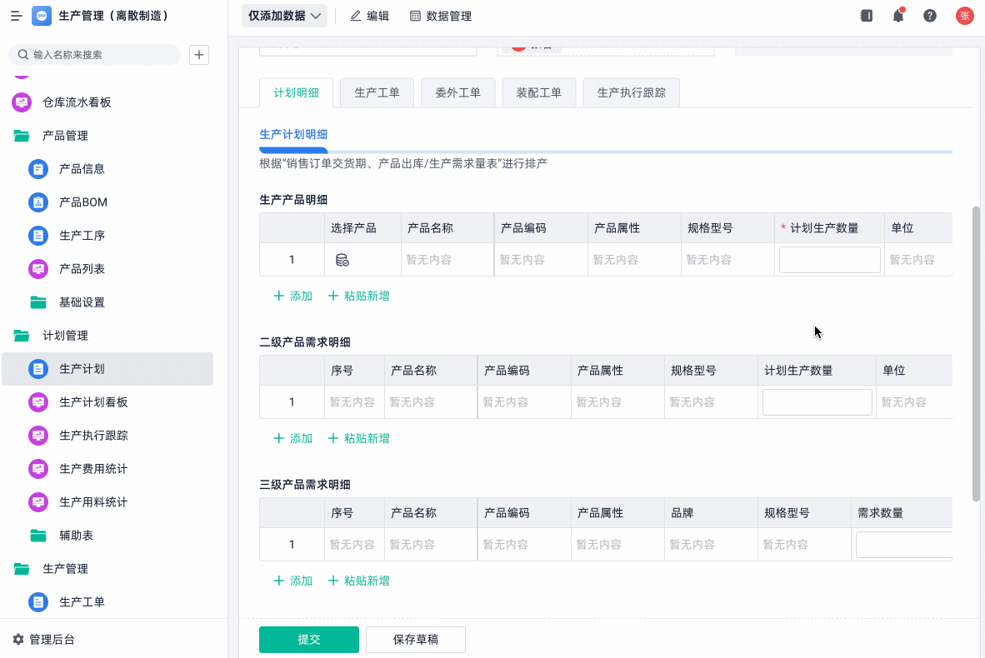
Task: Switch to the 生产工单 tab
Action: (377, 92)
